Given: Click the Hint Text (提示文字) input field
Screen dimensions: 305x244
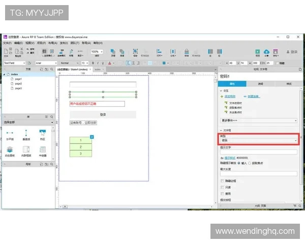Looking at the screenshot, I should click(x=259, y=152).
